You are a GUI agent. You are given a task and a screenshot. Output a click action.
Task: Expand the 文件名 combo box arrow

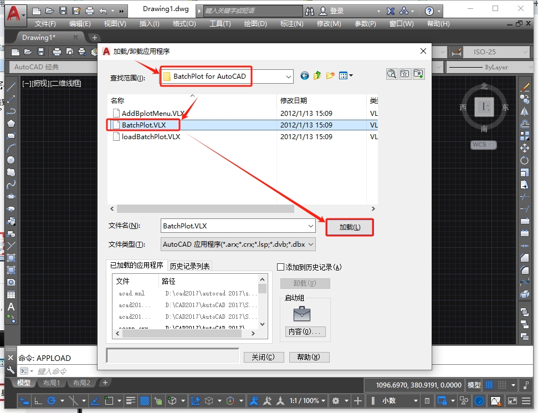point(310,226)
